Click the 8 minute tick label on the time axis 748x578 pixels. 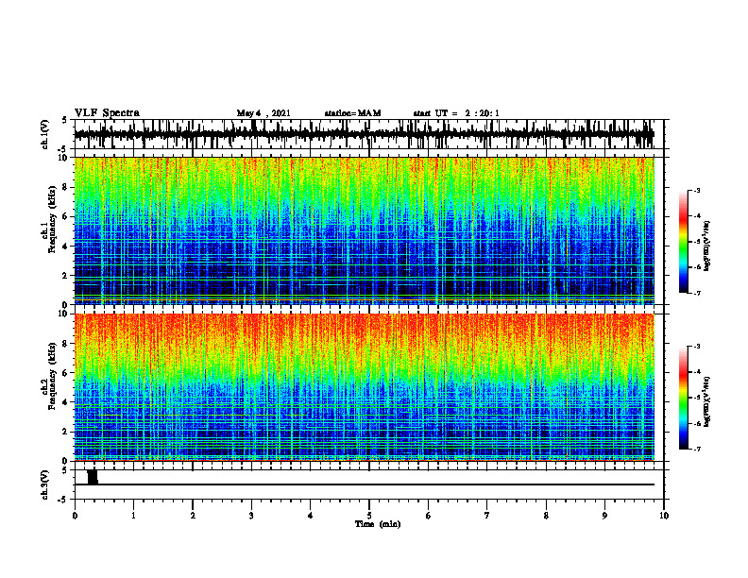coord(546,516)
